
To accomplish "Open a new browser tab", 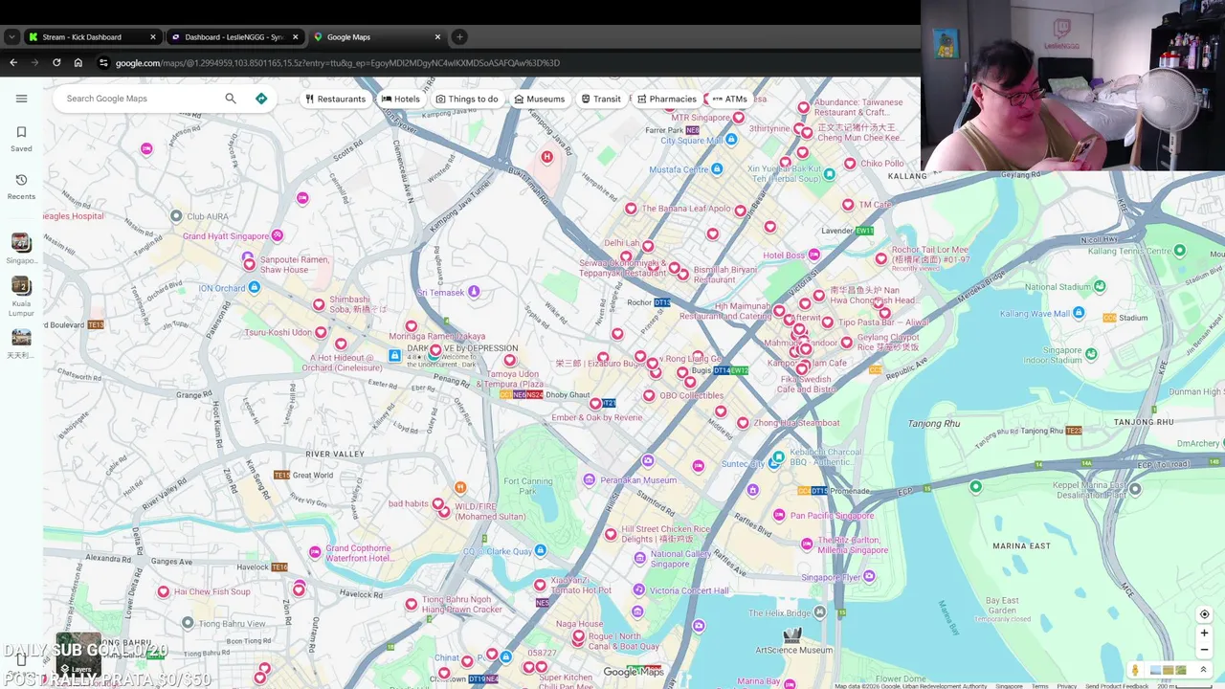I will tap(459, 37).
